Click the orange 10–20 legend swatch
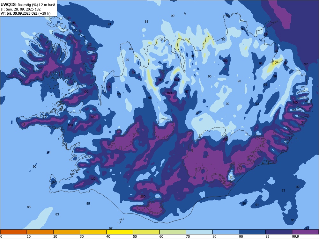319x239 pixels. coord(40,232)
